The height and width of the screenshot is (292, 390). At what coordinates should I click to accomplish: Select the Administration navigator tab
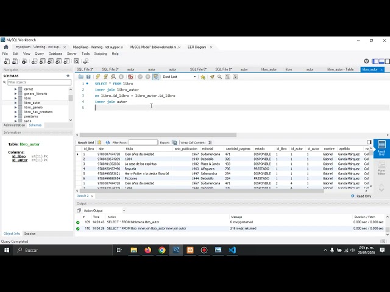(15, 125)
